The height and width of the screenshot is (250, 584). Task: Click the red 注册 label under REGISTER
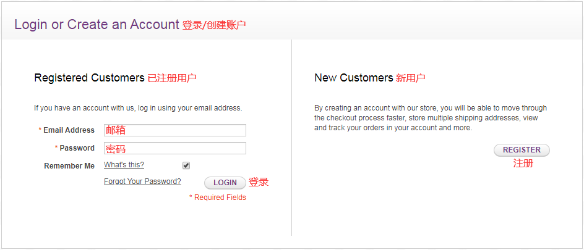[523, 164]
